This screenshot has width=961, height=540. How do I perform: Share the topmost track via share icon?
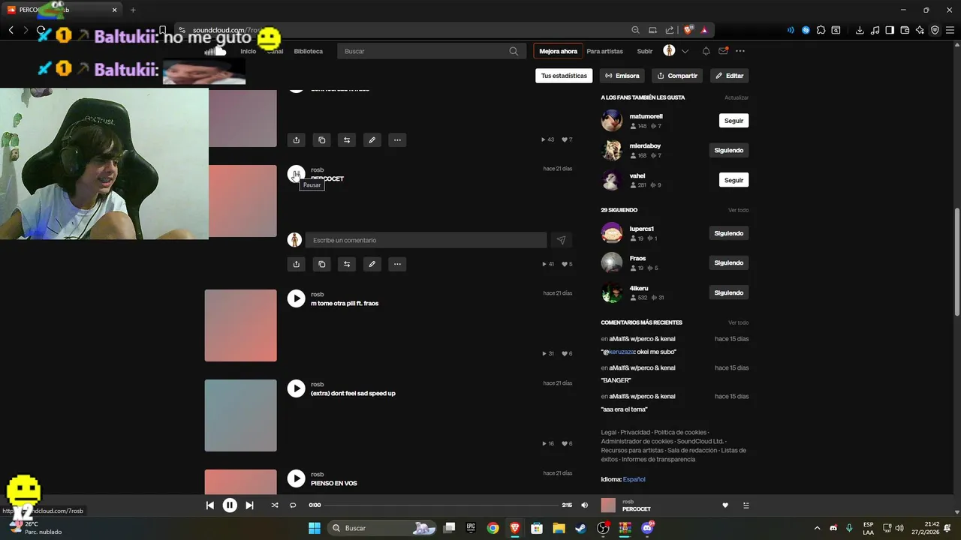click(x=296, y=140)
